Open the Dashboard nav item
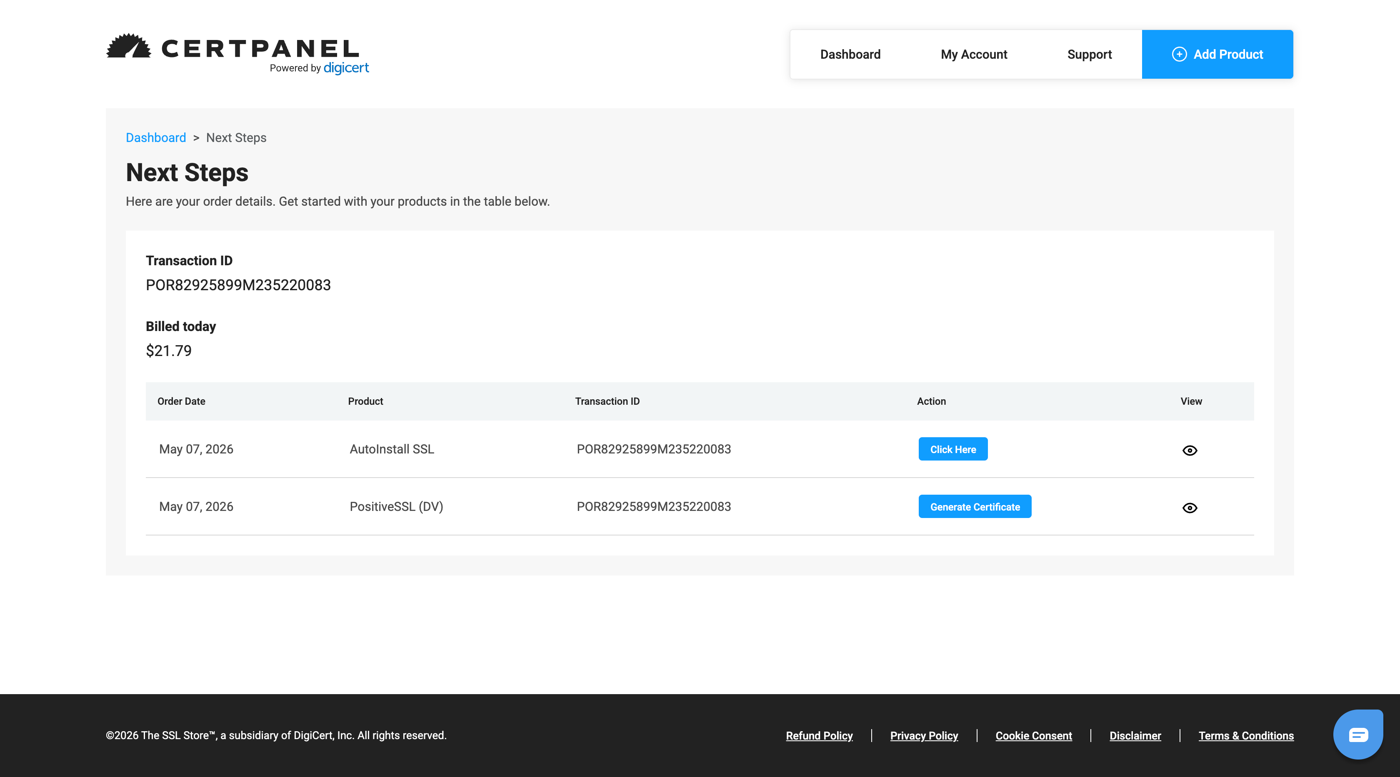1400x777 pixels. [x=850, y=54]
